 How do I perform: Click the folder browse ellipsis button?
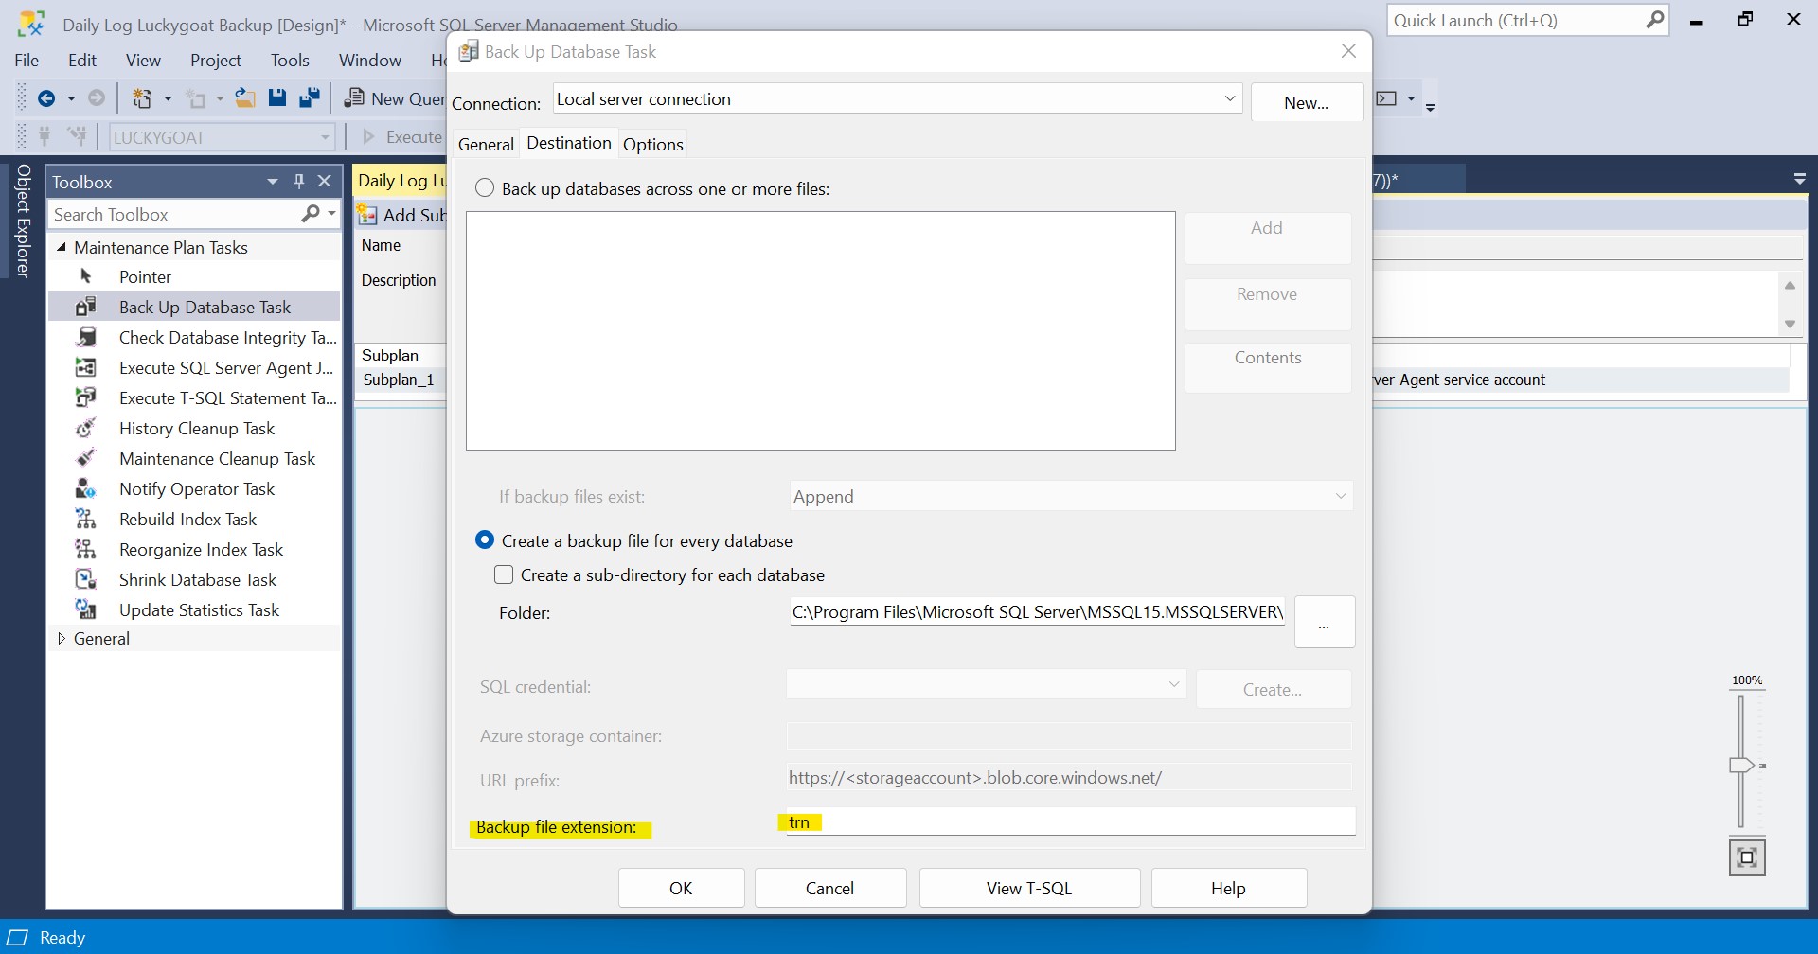click(1324, 622)
